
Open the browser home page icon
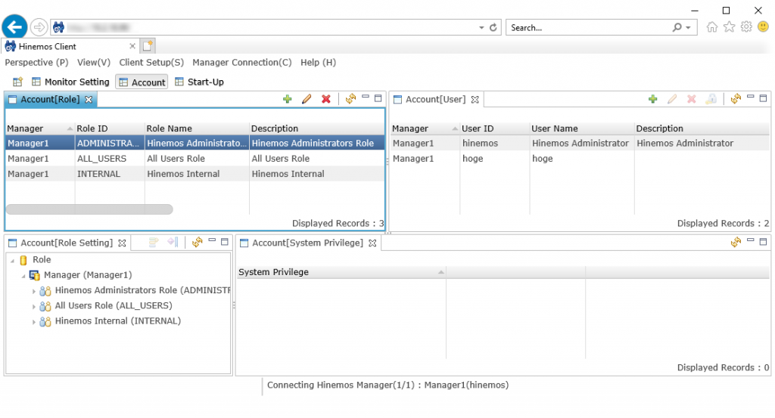click(x=711, y=27)
